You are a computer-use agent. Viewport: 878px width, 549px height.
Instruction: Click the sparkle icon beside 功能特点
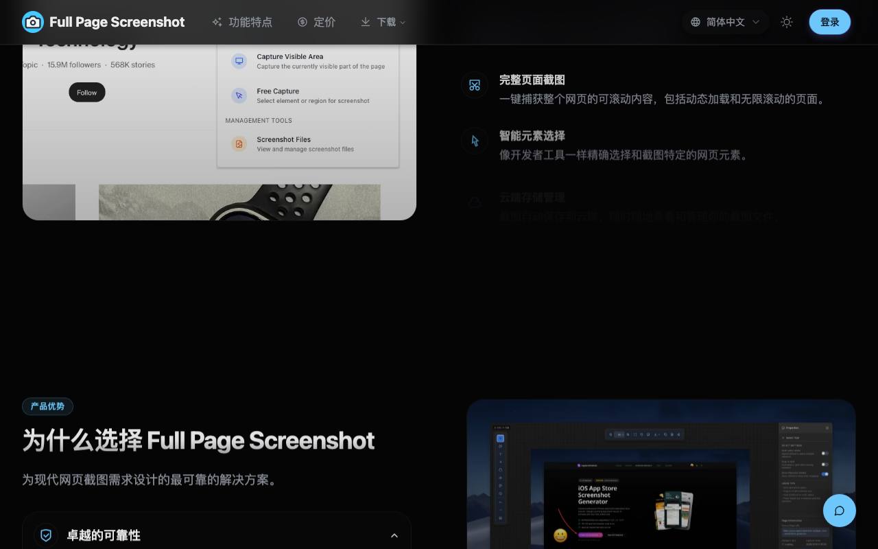tap(217, 22)
